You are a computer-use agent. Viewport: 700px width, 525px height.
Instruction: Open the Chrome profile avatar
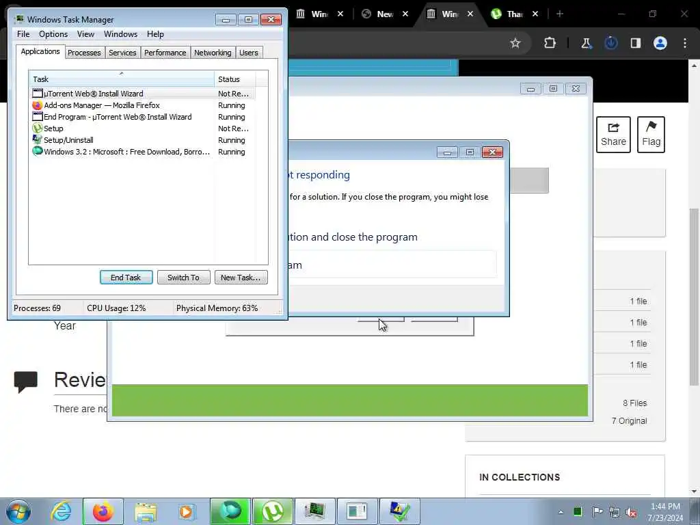point(660,43)
